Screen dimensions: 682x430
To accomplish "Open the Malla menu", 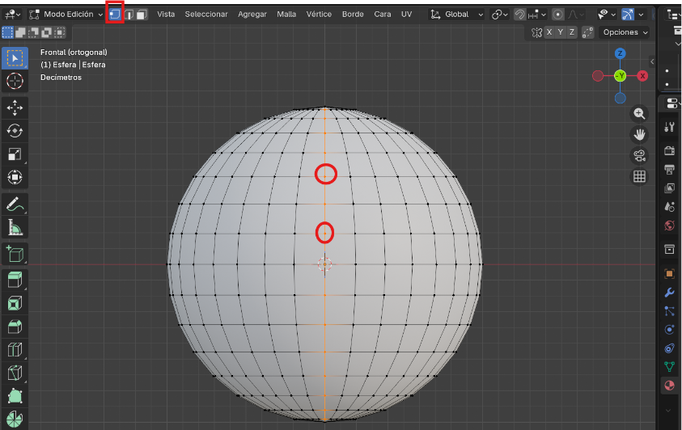I will click(286, 15).
